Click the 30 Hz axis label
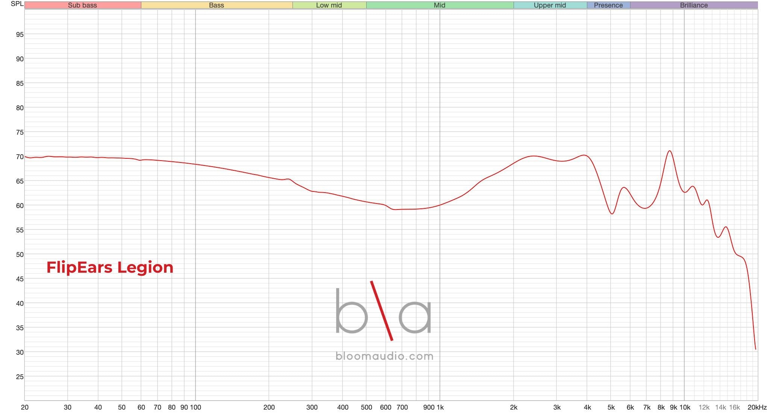Screen dimensions: 770x413 68,407
